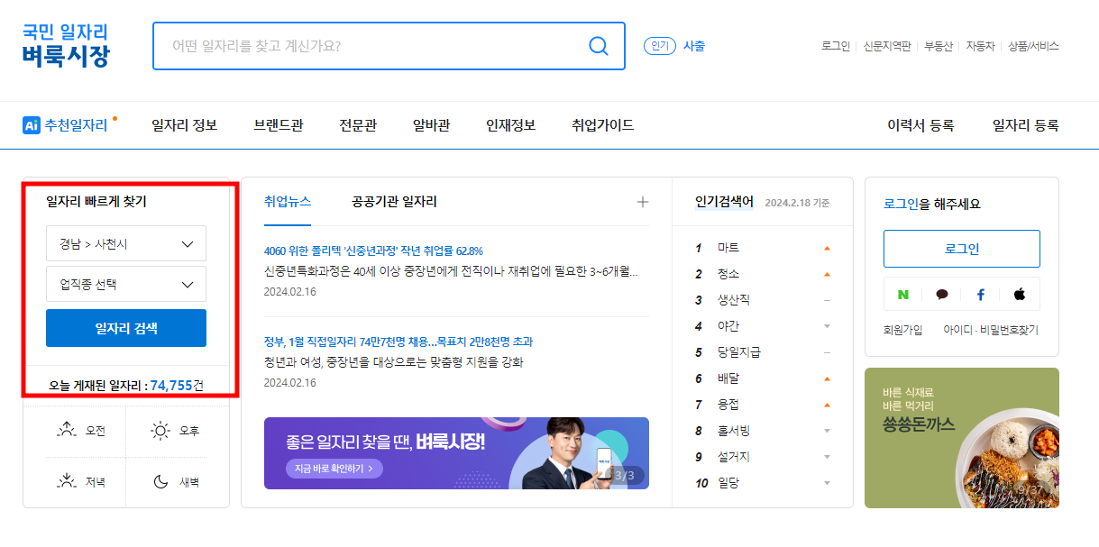Click the Ai 추천일자리 icon
This screenshot has height=547, width=1099.
tap(32, 125)
